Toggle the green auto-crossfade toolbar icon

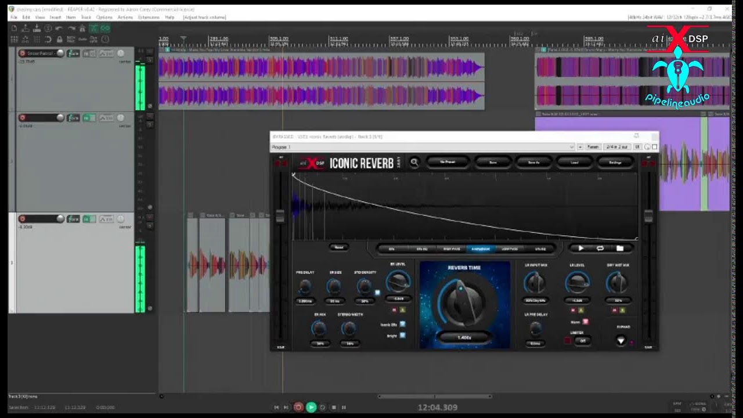(x=93, y=28)
